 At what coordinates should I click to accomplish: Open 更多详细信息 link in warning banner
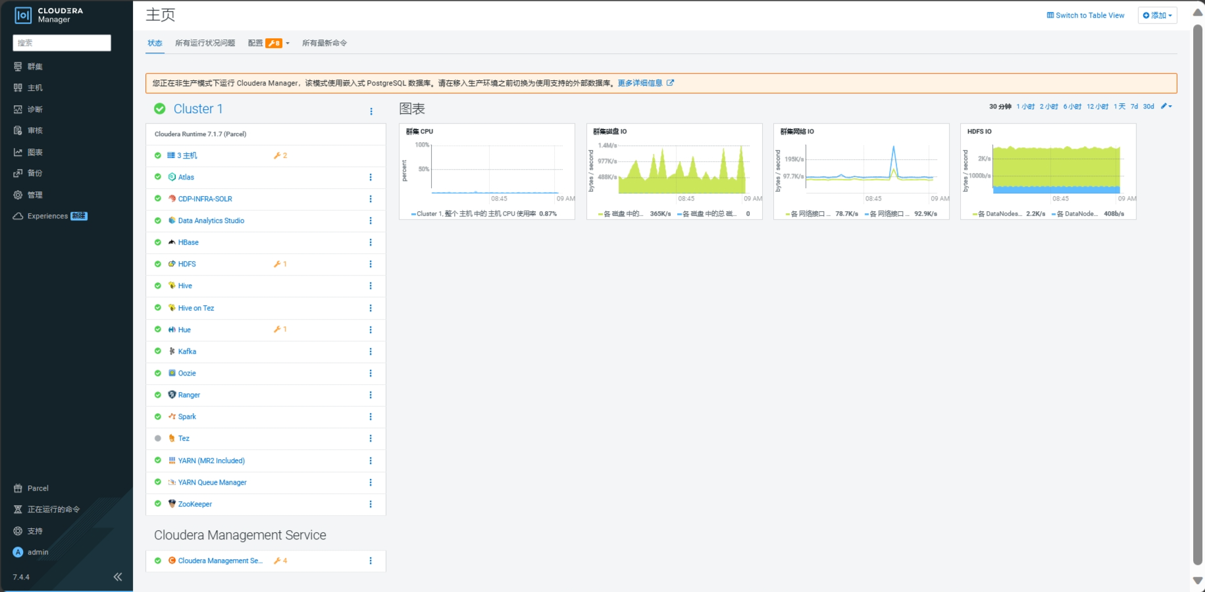(646, 83)
